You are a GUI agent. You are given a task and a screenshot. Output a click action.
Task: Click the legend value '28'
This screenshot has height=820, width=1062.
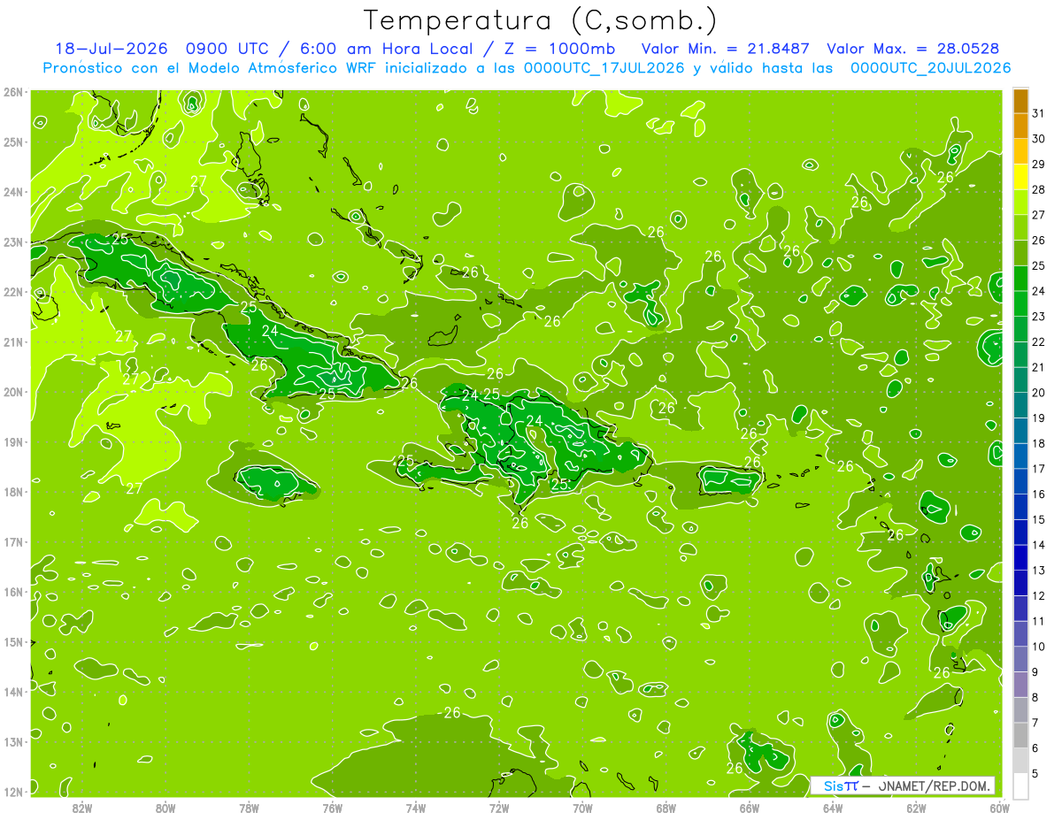pos(1038,189)
